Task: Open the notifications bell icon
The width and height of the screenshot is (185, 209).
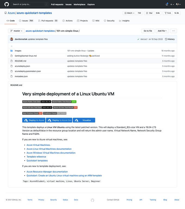Action: [167, 4]
